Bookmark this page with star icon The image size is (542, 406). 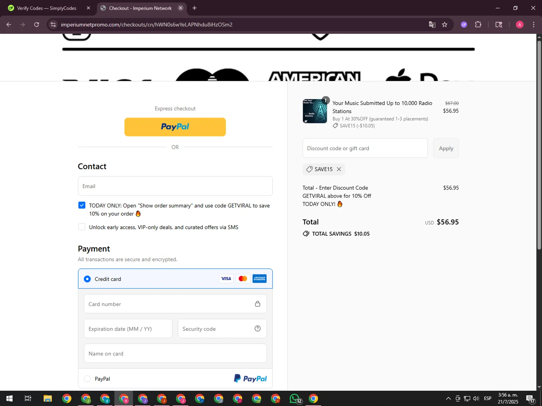click(x=444, y=25)
